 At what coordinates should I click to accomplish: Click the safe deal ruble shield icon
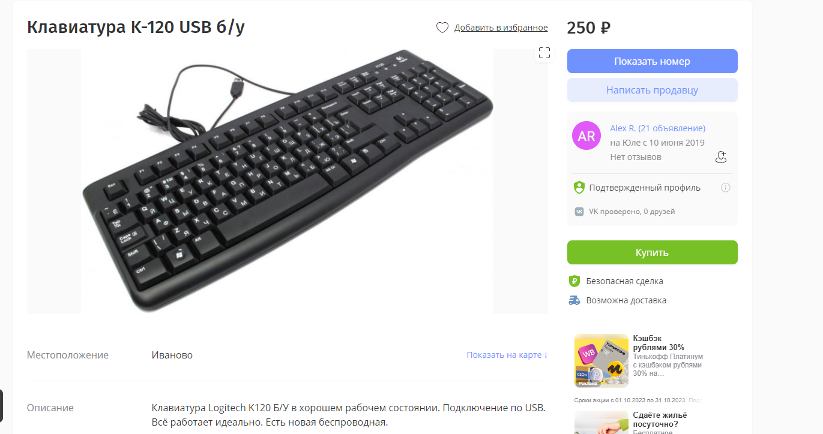574,281
